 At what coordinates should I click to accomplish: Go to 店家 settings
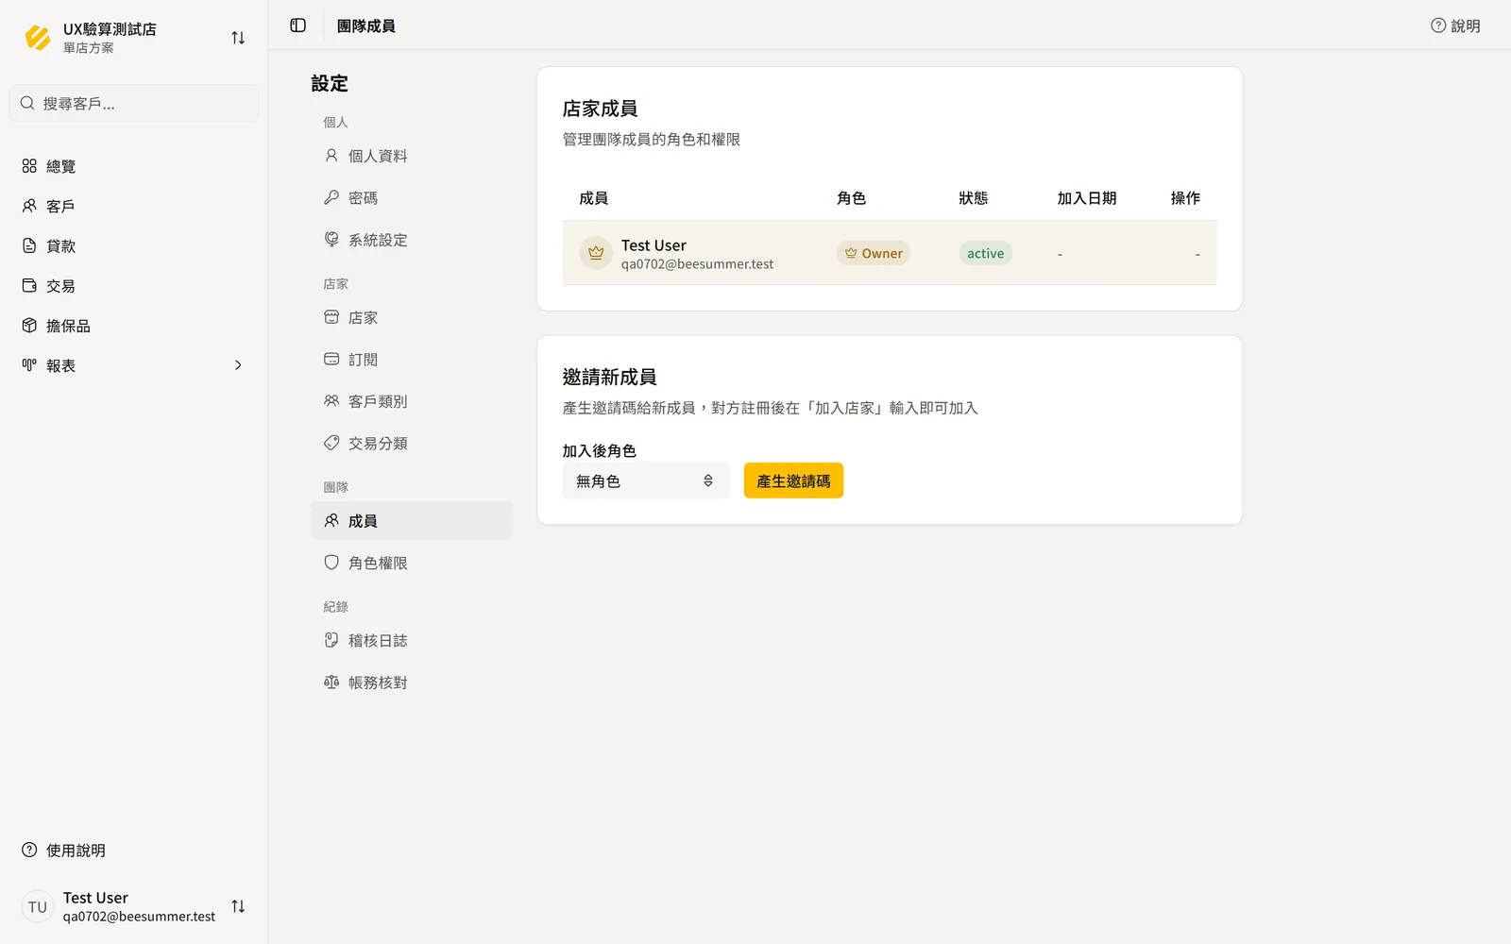412,317
